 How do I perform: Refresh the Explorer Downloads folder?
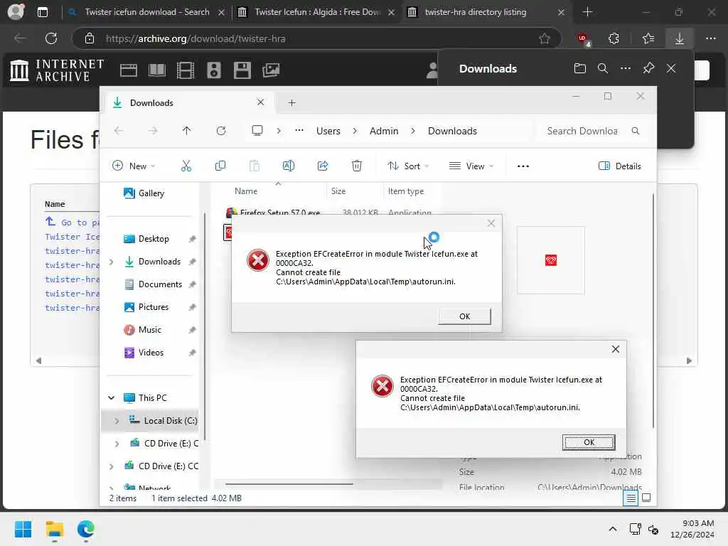click(221, 131)
